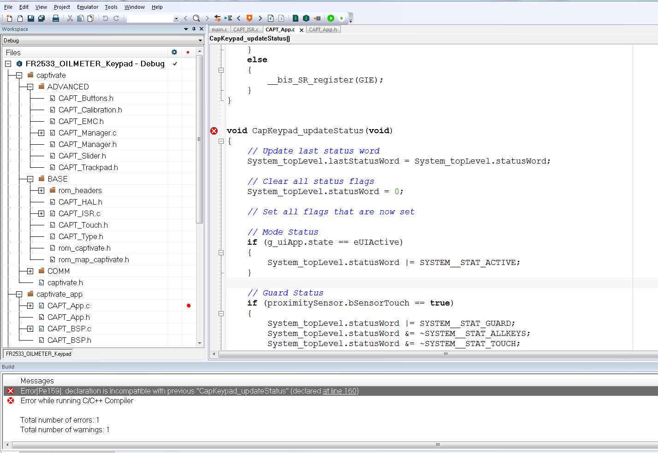
Task: Close the CAPT_App.c editor tab
Action: pyautogui.click(x=302, y=30)
